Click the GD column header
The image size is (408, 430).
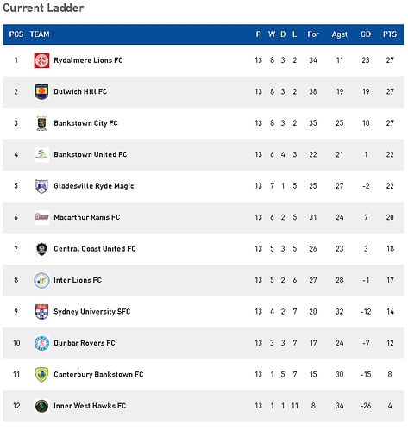pos(366,34)
